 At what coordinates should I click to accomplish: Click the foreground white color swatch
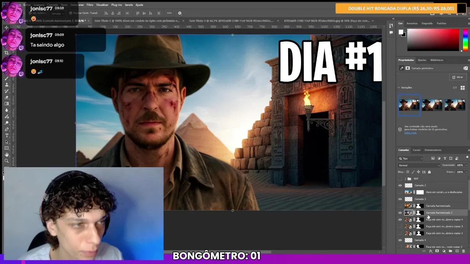pyautogui.click(x=401, y=32)
